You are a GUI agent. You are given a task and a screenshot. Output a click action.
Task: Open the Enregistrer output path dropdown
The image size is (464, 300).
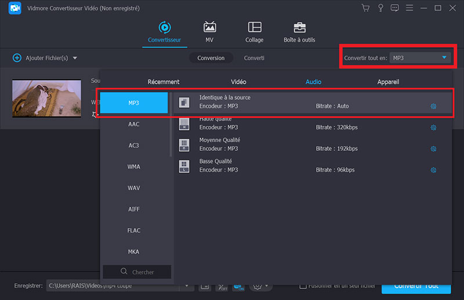click(x=187, y=286)
